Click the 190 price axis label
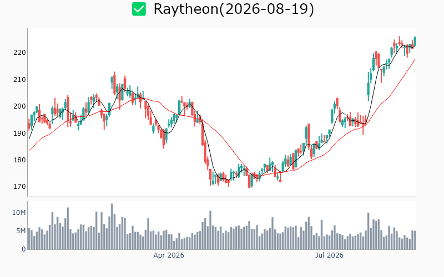 19,133
